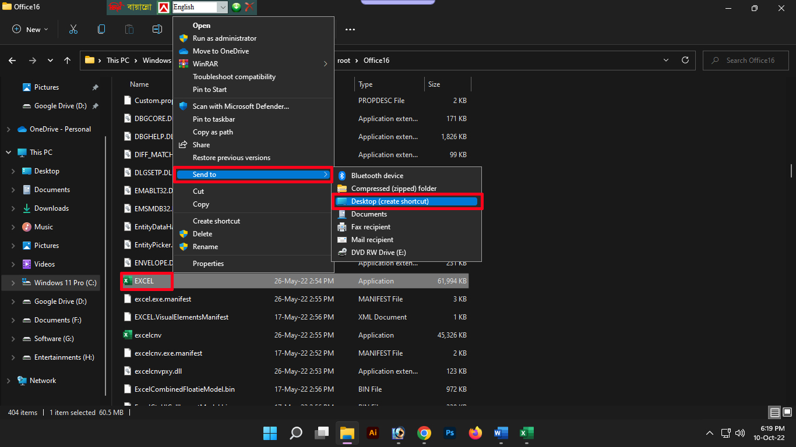Click the volume speaker tray icon
The height and width of the screenshot is (447, 796).
[x=740, y=433]
